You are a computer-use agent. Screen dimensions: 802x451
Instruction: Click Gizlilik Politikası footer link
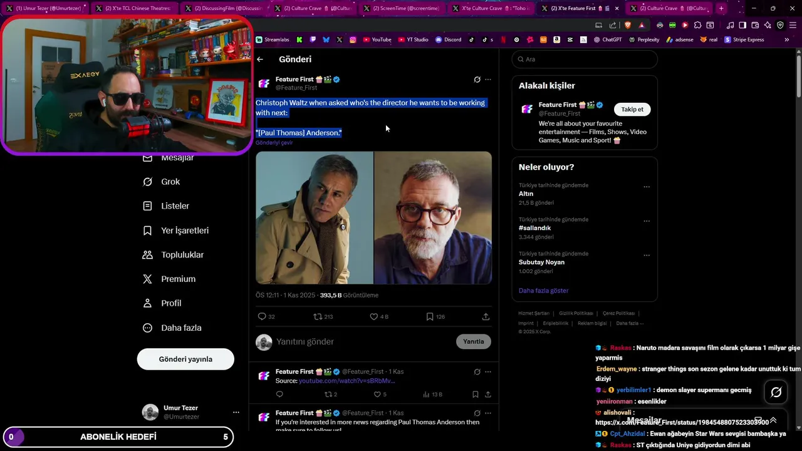click(576, 313)
